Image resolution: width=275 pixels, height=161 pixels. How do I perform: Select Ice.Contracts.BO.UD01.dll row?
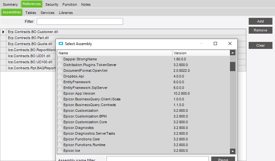point(29,56)
